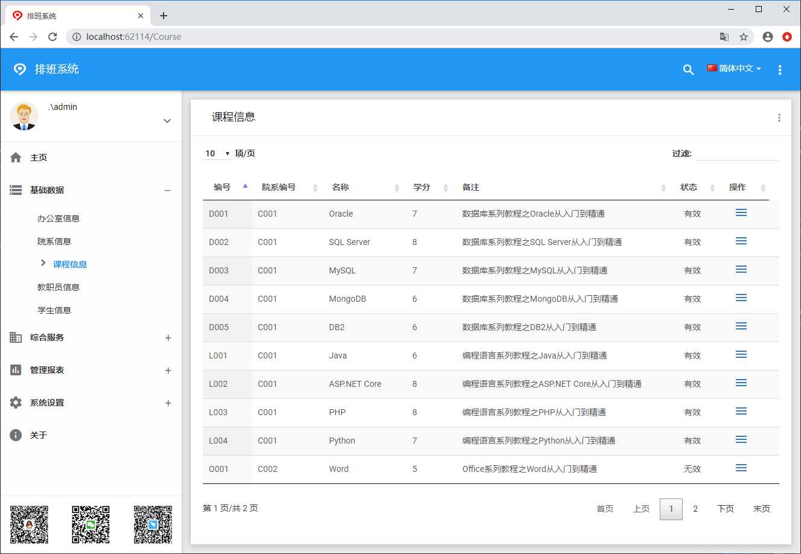The height and width of the screenshot is (554, 801).
Task: Open the 10 项/页 page size dropdown
Action: click(217, 153)
